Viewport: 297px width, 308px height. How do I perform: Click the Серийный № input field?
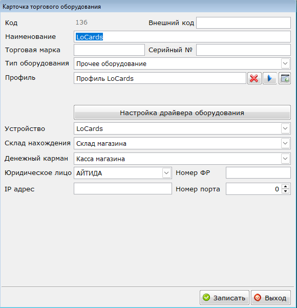point(243,50)
